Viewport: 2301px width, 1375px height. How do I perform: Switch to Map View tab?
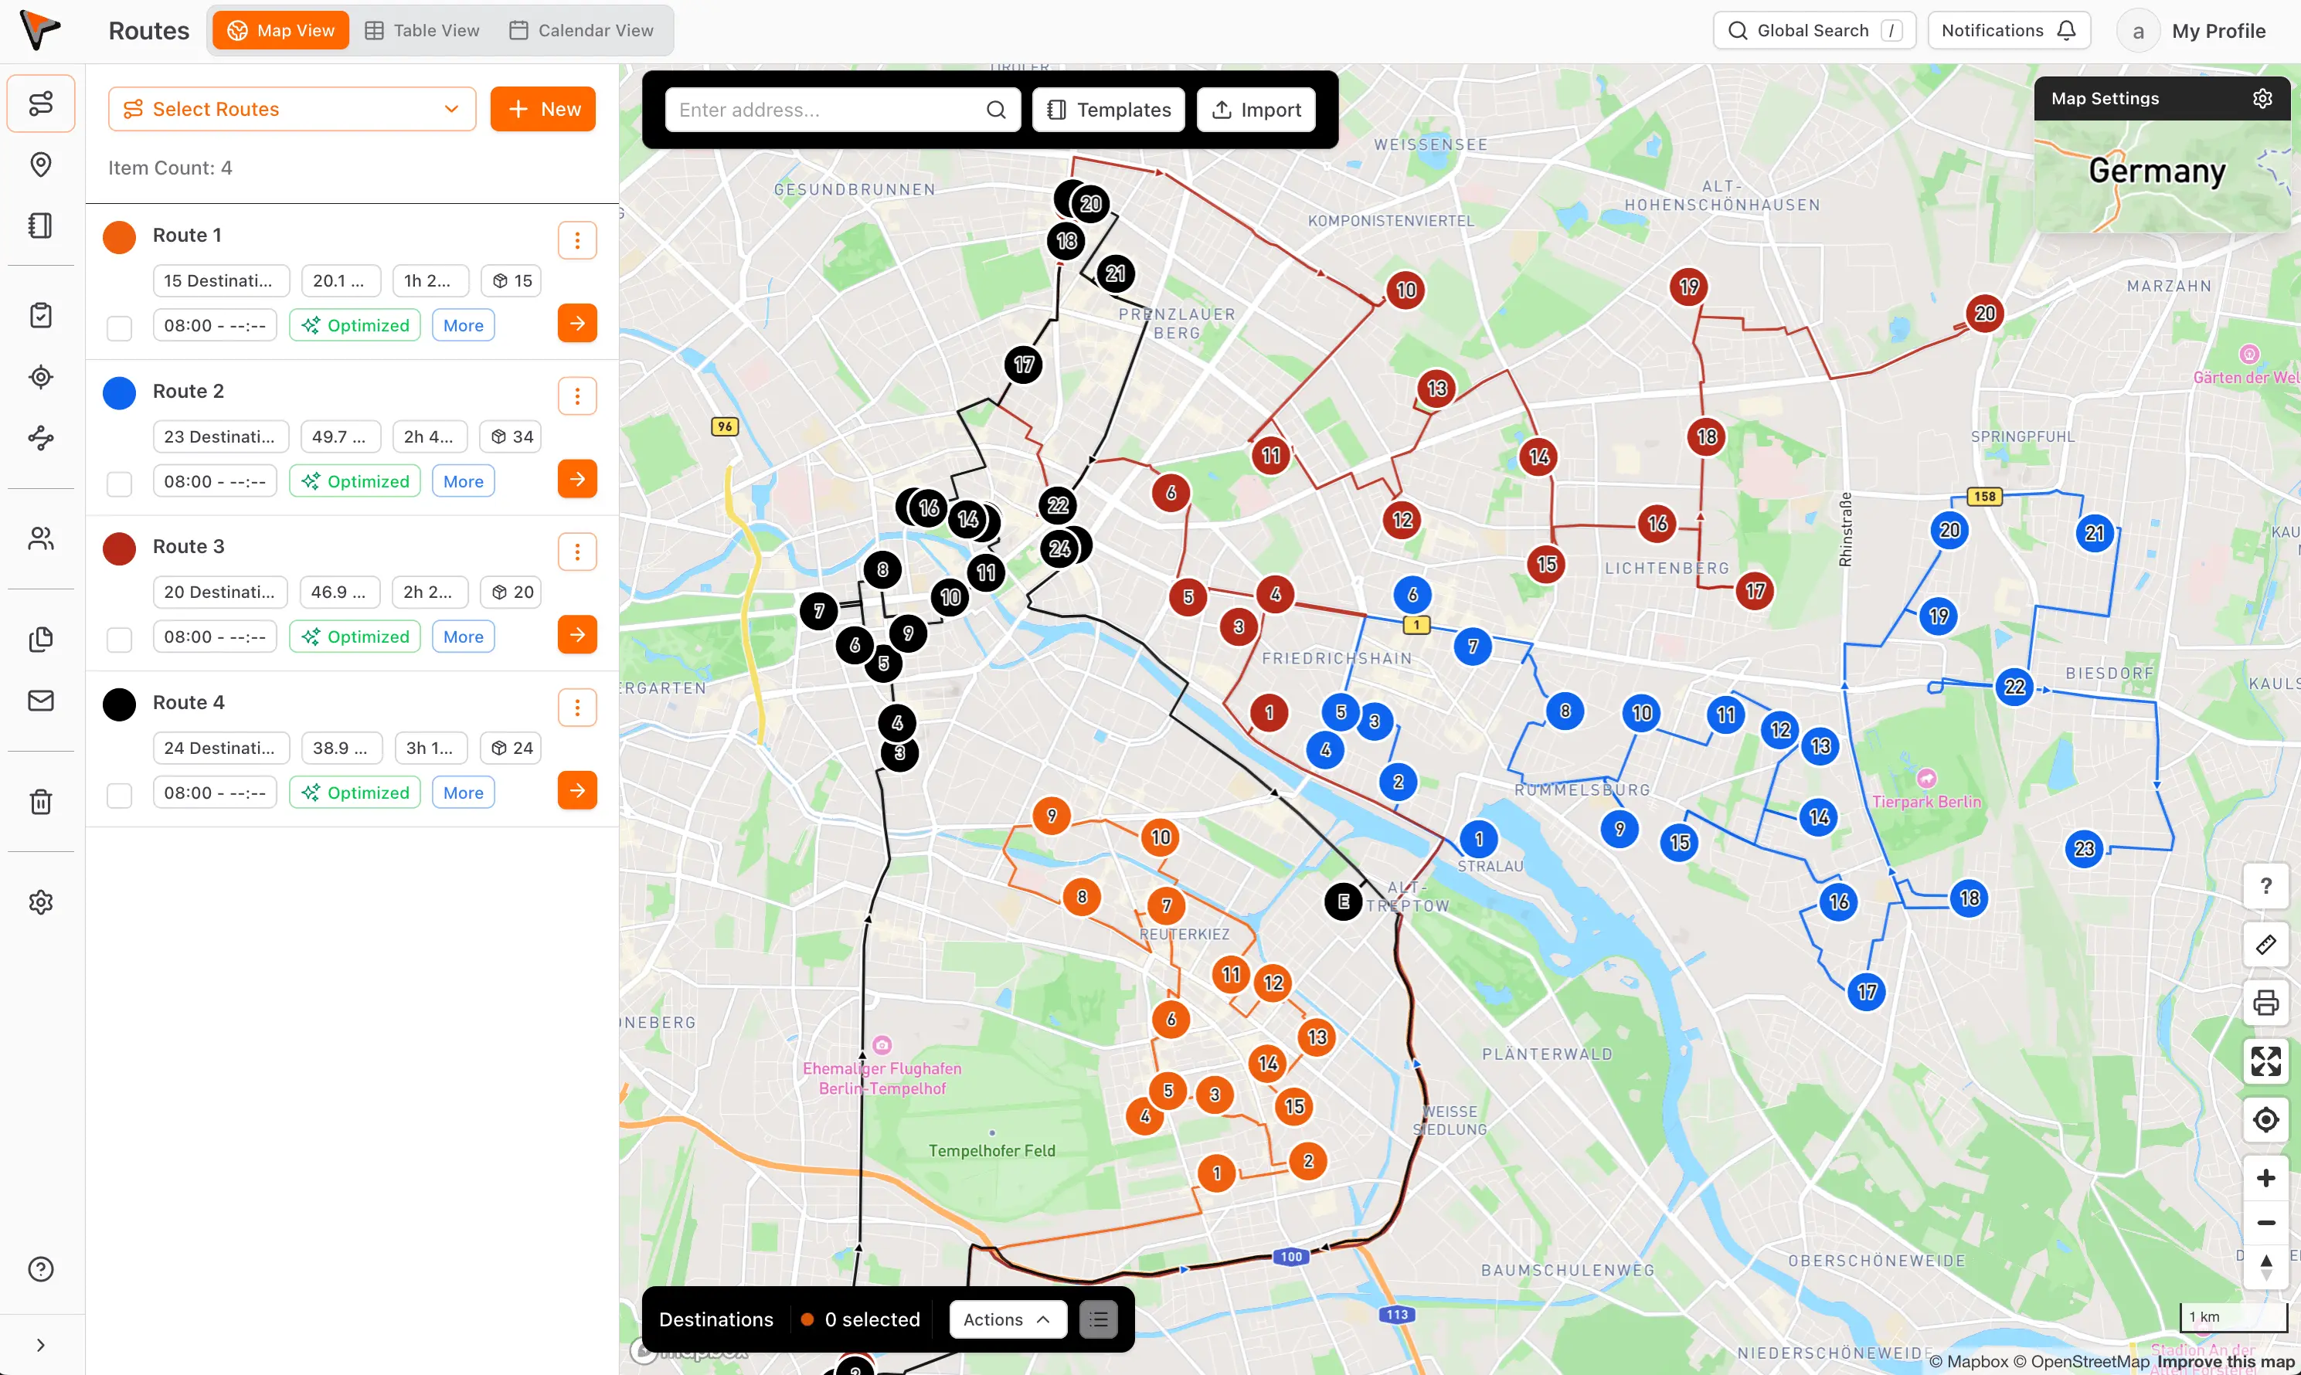(x=280, y=31)
